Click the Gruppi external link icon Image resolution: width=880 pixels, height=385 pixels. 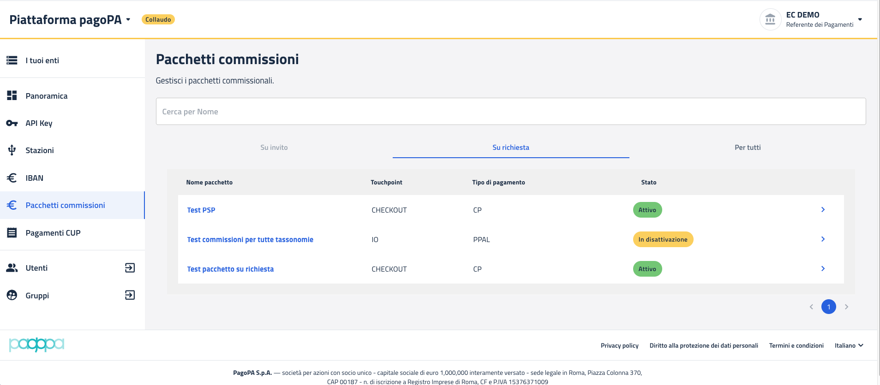pyautogui.click(x=130, y=295)
